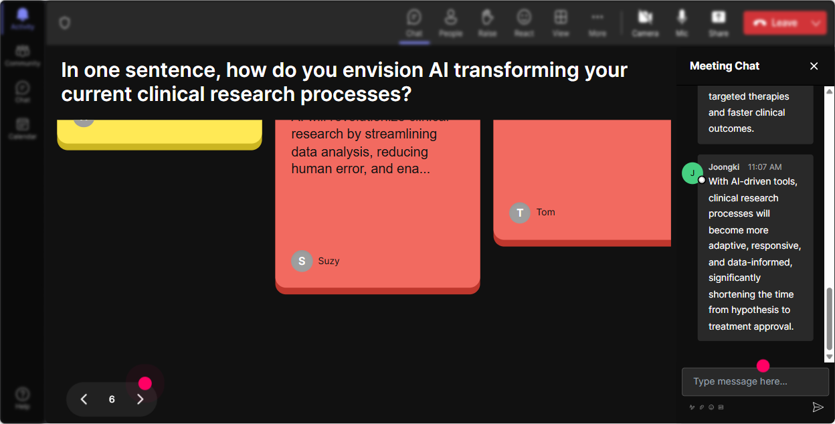This screenshot has width=835, height=424.
Task: Click the chat scrollbar down arrow
Action: (830, 358)
